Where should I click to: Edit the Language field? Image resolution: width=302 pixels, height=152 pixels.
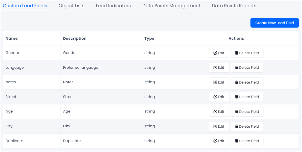click(219, 68)
